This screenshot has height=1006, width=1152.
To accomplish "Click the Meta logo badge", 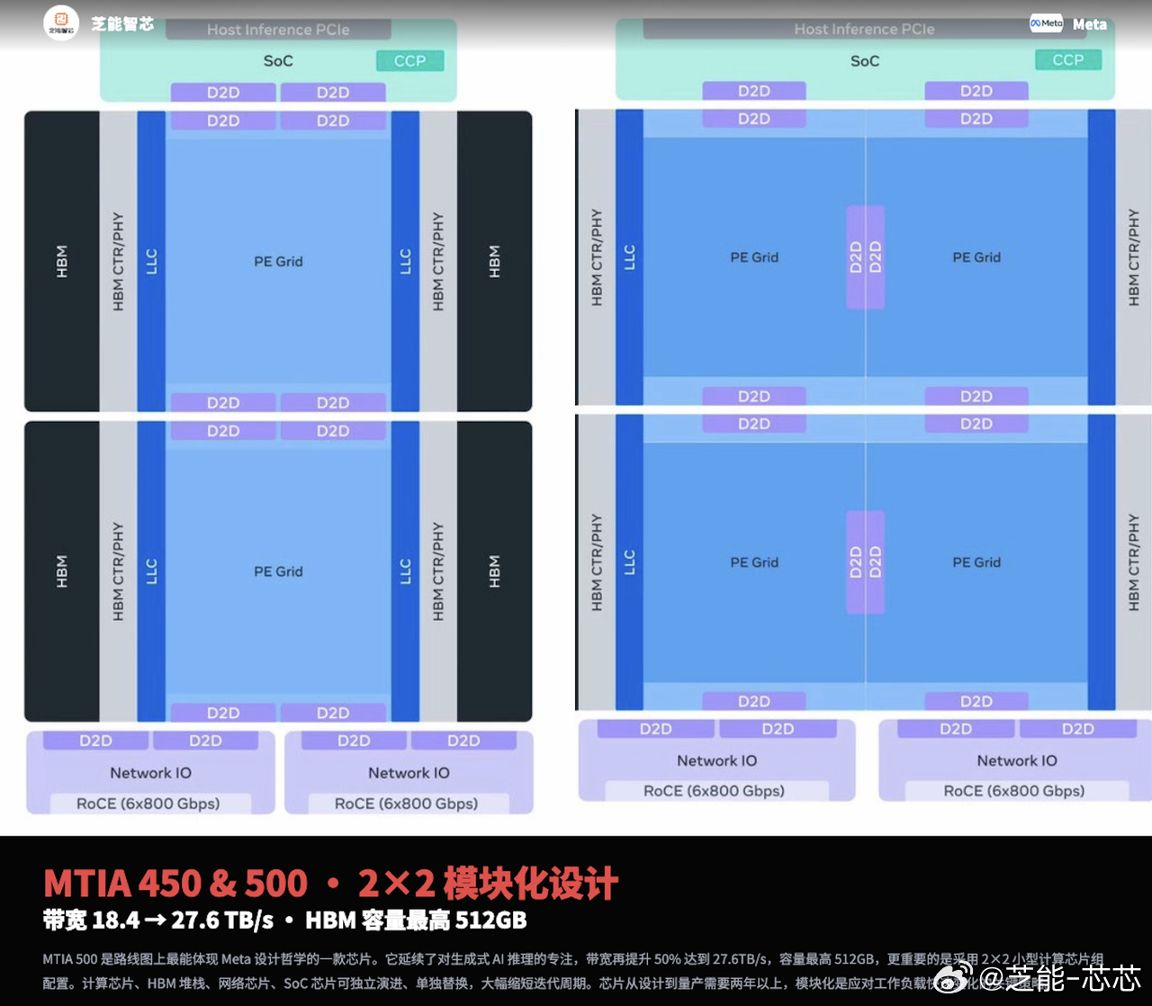I will pyautogui.click(x=1047, y=24).
